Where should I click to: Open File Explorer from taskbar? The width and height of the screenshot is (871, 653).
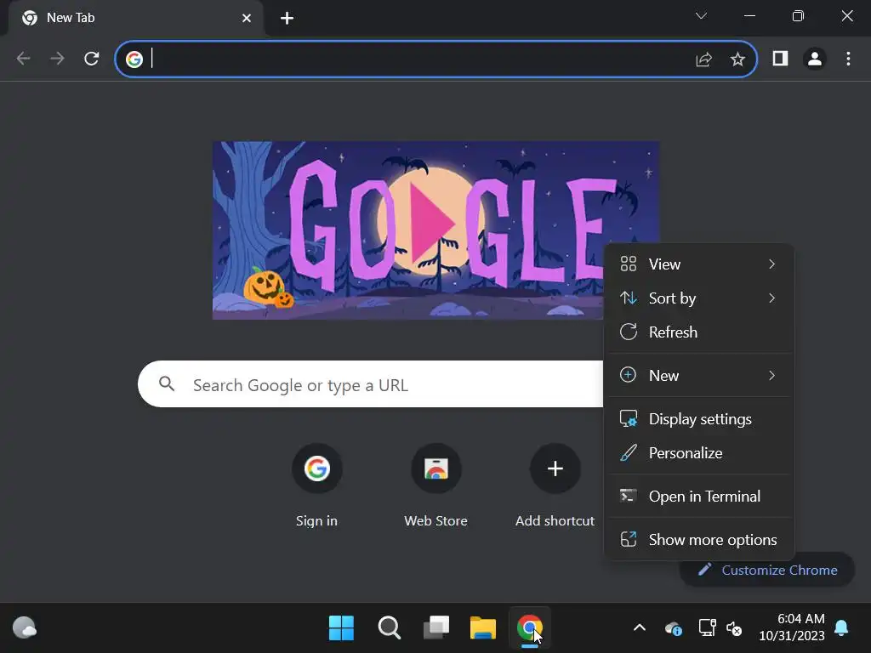tap(483, 628)
